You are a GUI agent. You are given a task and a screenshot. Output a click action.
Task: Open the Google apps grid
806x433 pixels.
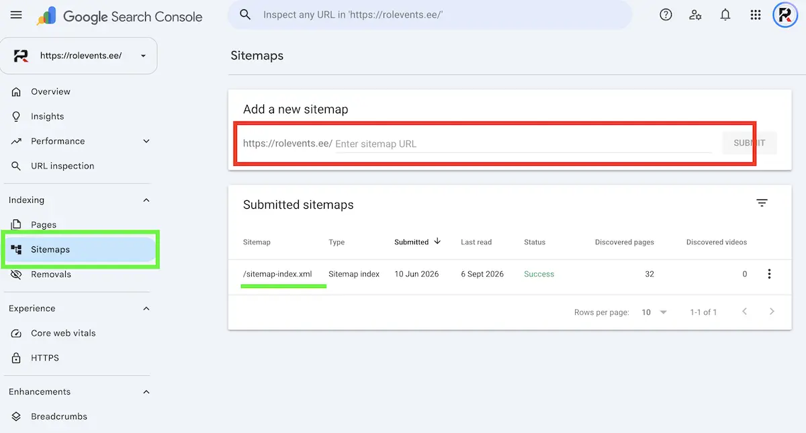point(756,15)
